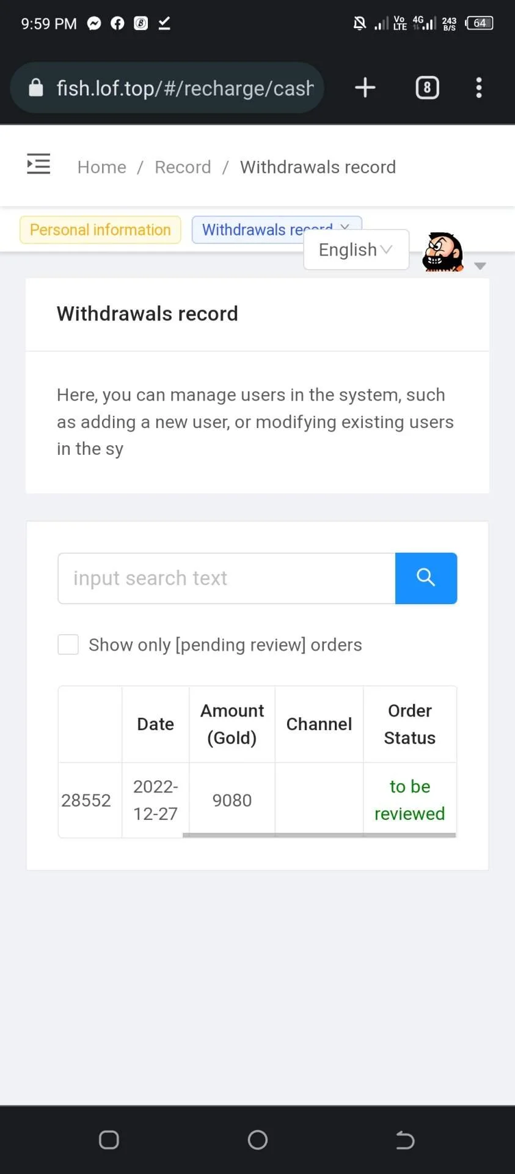Open the English language dropdown
Screen dimensions: 515x1174
356,249
